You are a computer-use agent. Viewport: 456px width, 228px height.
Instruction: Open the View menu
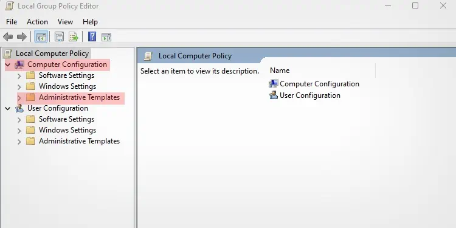click(x=65, y=22)
